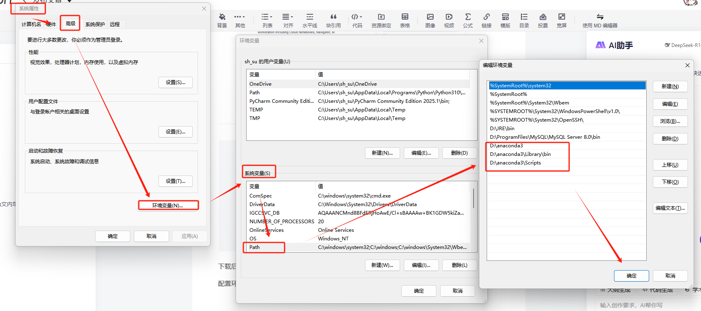The height and width of the screenshot is (311, 701).
Task: Click the 投票 vote icon
Action: [x=543, y=20]
